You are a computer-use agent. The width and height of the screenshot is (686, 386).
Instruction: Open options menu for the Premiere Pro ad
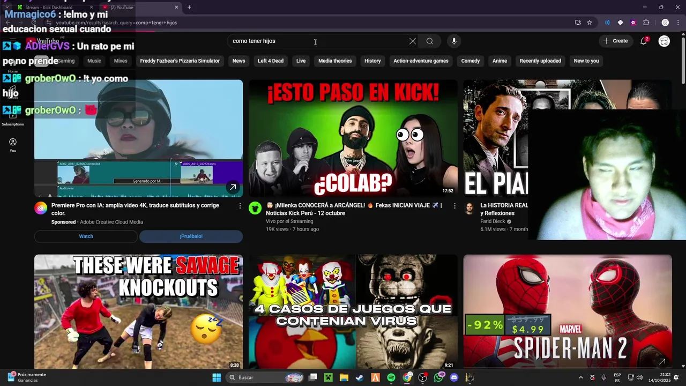click(240, 206)
